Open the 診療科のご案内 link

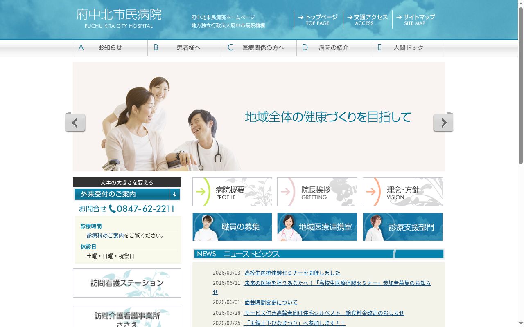point(105,236)
